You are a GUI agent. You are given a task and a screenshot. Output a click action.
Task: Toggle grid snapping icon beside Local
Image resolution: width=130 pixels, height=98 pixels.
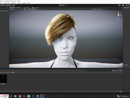pos(14,5)
